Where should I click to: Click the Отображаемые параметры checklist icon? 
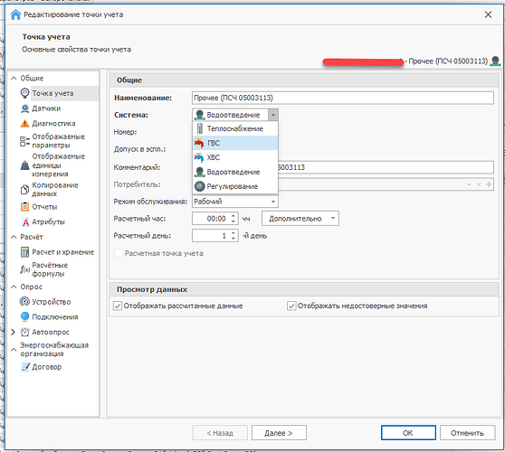pos(24,141)
